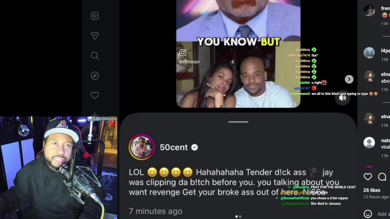Open Reels from the sidebar icon
Viewport: 390px width, 219px height.
point(95,16)
